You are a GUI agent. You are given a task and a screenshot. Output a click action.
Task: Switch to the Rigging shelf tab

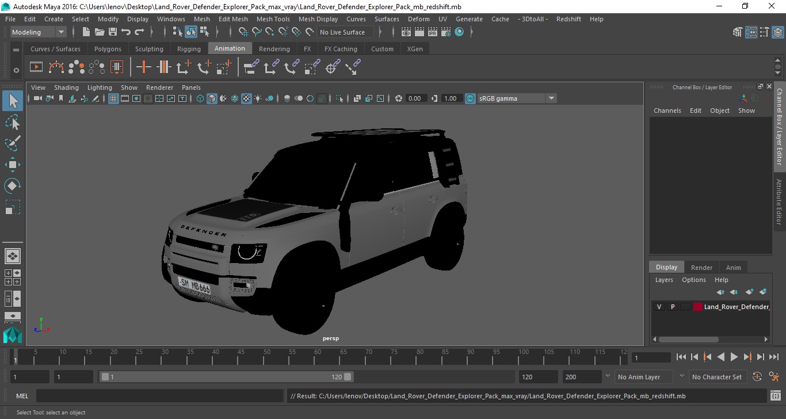tap(189, 49)
